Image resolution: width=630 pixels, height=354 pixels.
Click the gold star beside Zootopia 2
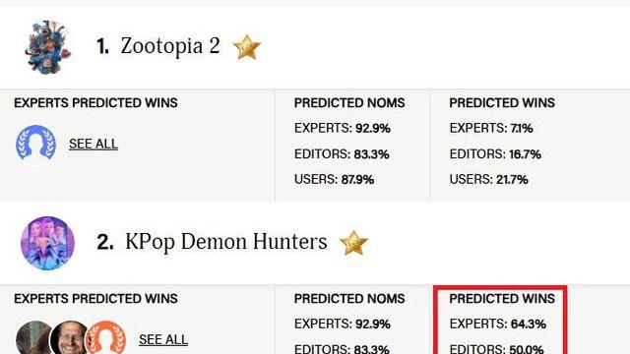247,47
